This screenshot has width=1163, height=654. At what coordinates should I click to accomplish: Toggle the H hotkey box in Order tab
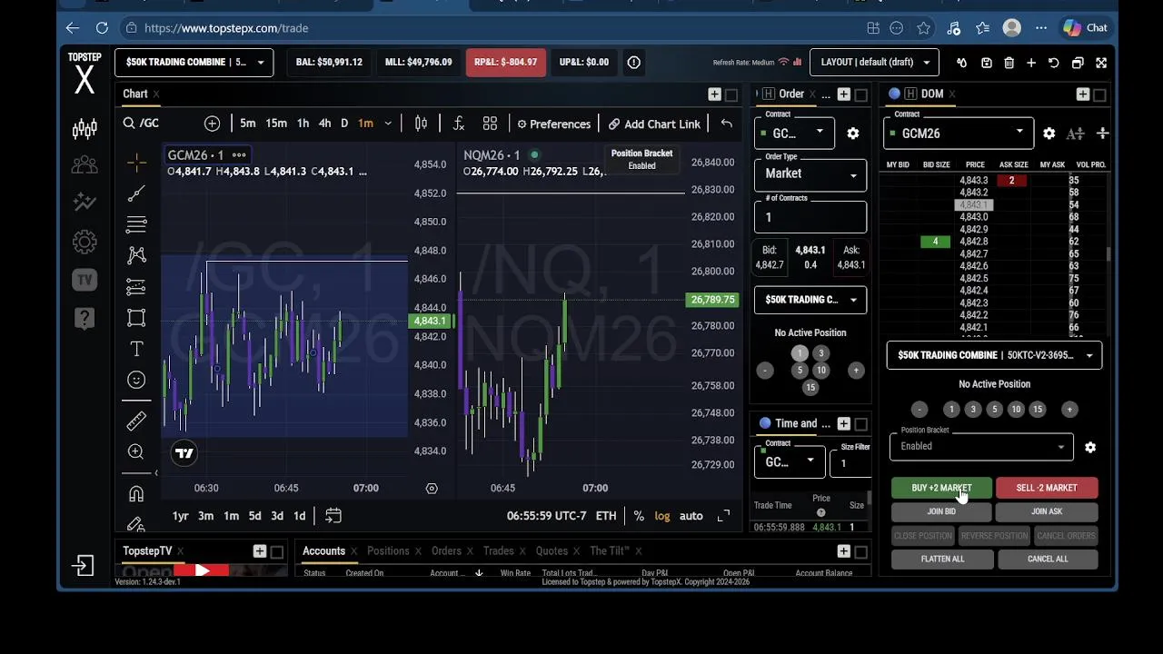(769, 94)
